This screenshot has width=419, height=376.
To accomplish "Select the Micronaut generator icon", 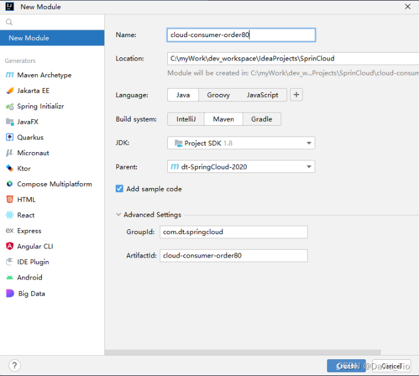I will pyautogui.click(x=10, y=153).
